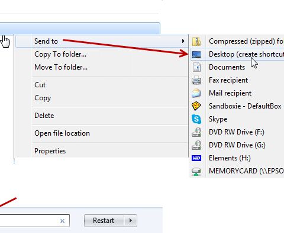This screenshot has height=233, width=284.
Task: Click the Desktop shortcut monitor icon
Action: pyautogui.click(x=196, y=54)
